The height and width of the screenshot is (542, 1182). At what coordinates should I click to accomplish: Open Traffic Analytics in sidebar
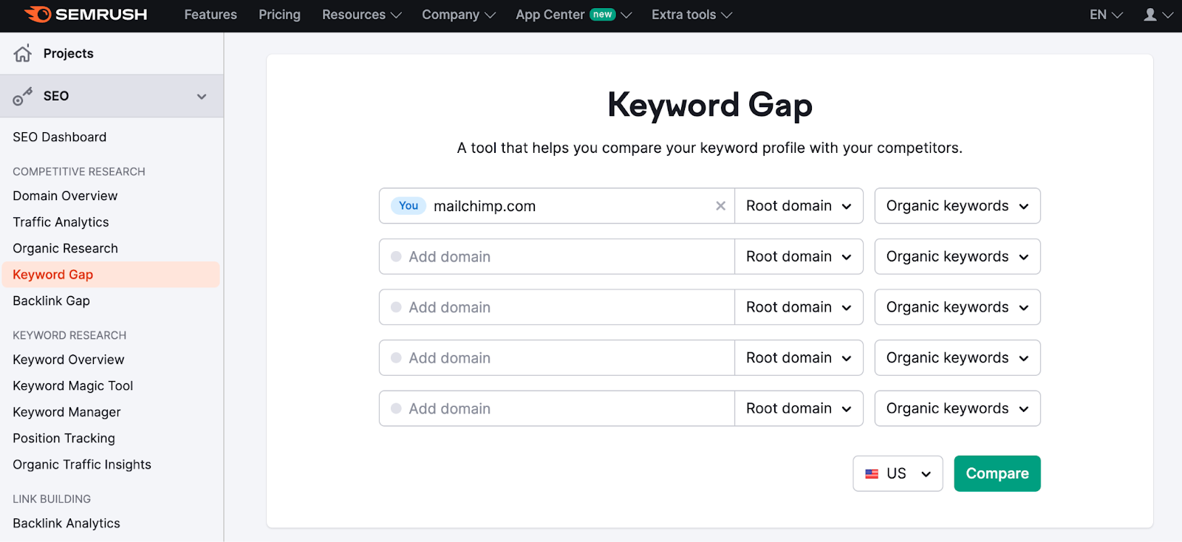(x=61, y=222)
